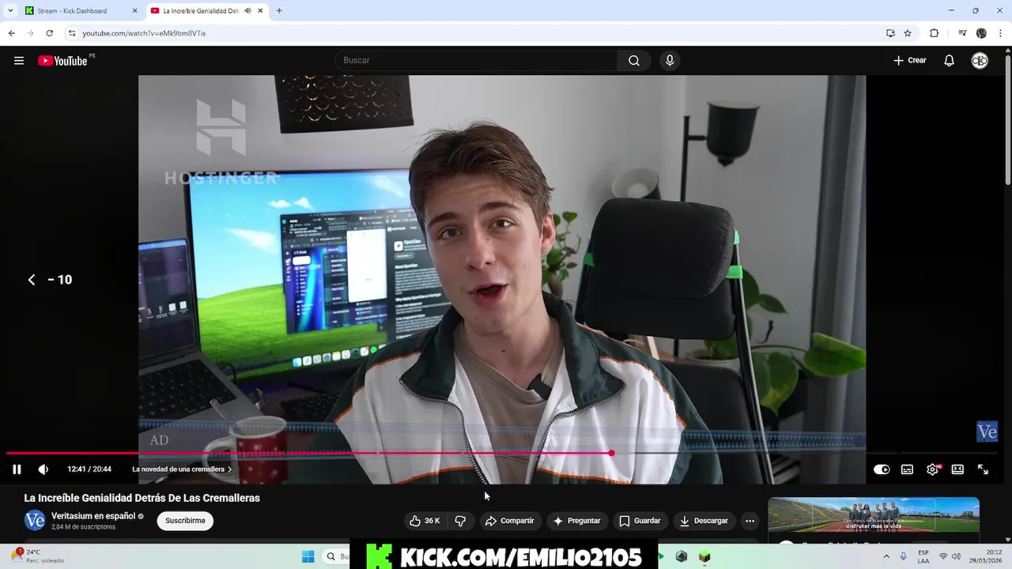Install app icon in address bar
The width and height of the screenshot is (1012, 569).
point(890,33)
